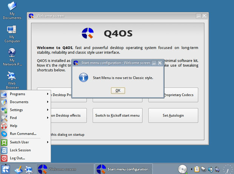Click the Desktop effects button
Image resolution: width=234 pixels, height=174 pixels.
coord(69,115)
